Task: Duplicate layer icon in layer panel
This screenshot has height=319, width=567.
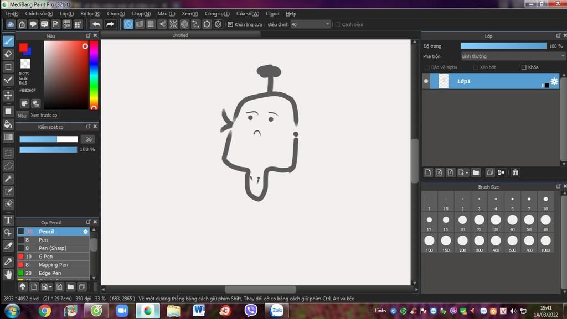Action: point(490,172)
